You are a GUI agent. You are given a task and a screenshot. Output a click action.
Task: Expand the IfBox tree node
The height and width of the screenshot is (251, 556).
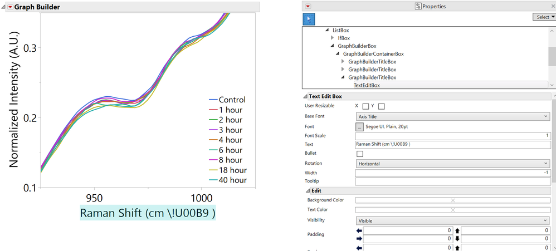(333, 38)
